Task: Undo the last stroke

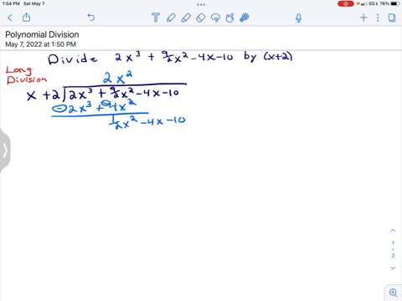Action: [91, 18]
